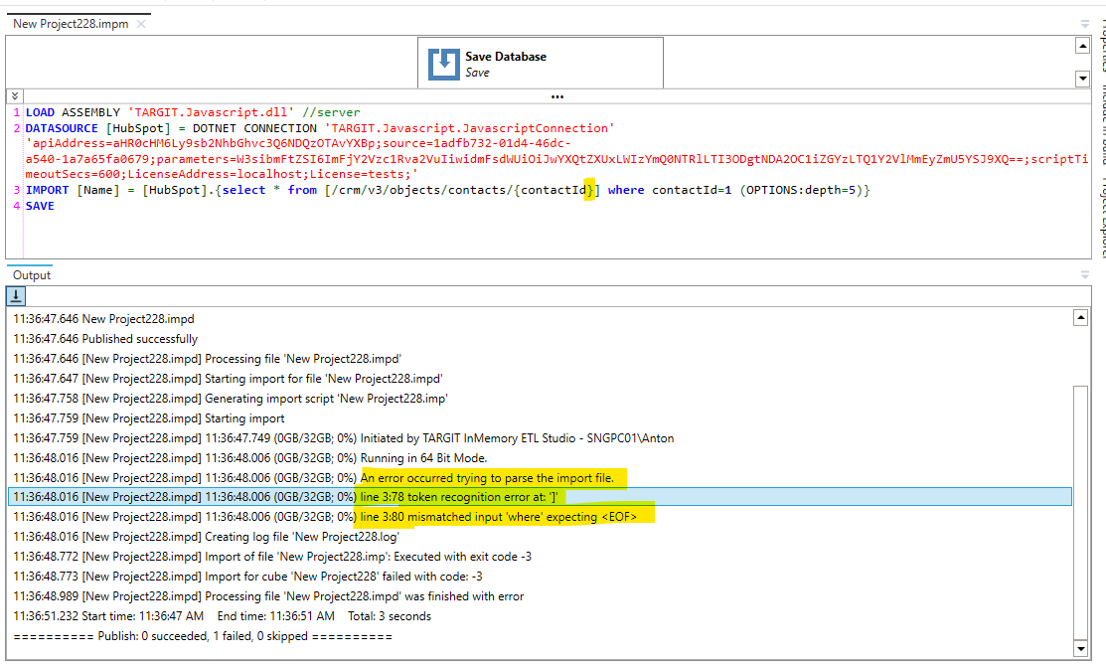Viewport: 1106px width, 664px height.
Task: Click the [HubSpot] datasource name on line 2
Action: pos(138,128)
